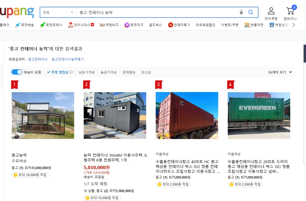Viewport: 306px width, 201px height.
Task: Expand the navigation bar with the right chevron
Action: (x=294, y=25)
